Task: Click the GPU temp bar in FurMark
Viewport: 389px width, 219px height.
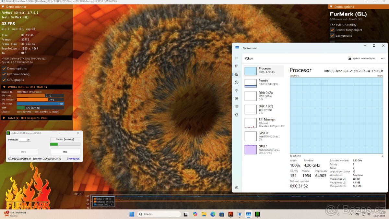Action: click(40, 96)
